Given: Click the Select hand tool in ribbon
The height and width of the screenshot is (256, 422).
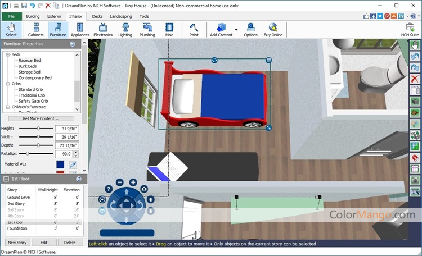Looking at the screenshot, I should pyautogui.click(x=11, y=30).
